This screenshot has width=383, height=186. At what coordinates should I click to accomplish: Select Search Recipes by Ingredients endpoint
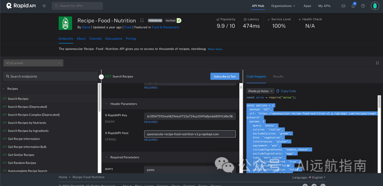pos(28,131)
